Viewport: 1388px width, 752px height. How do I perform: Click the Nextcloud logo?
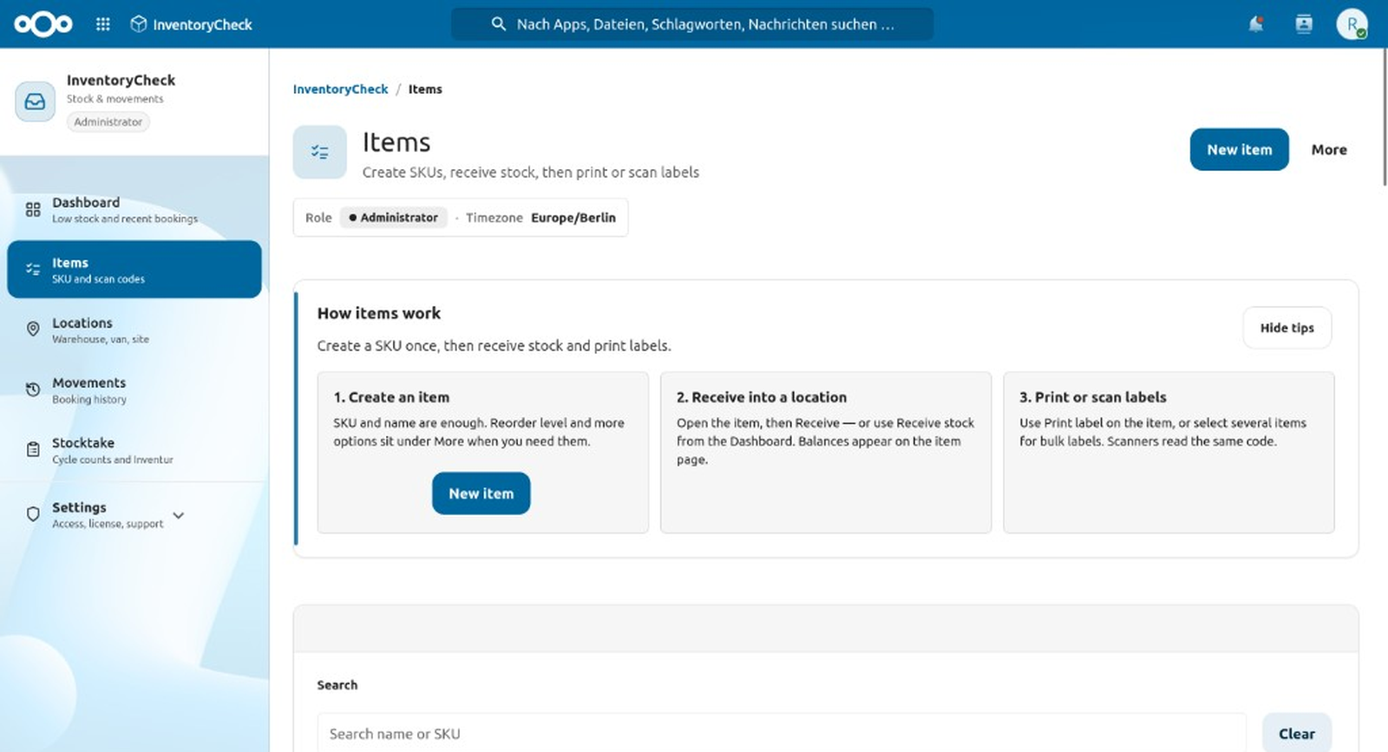pos(43,24)
